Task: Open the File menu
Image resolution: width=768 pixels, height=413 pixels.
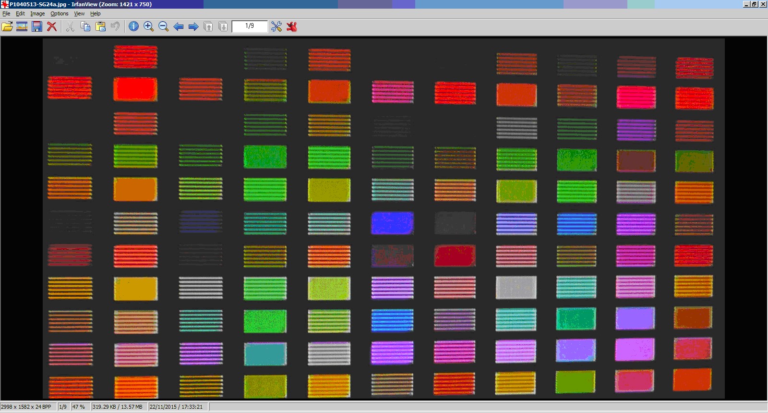Action: [x=6, y=13]
